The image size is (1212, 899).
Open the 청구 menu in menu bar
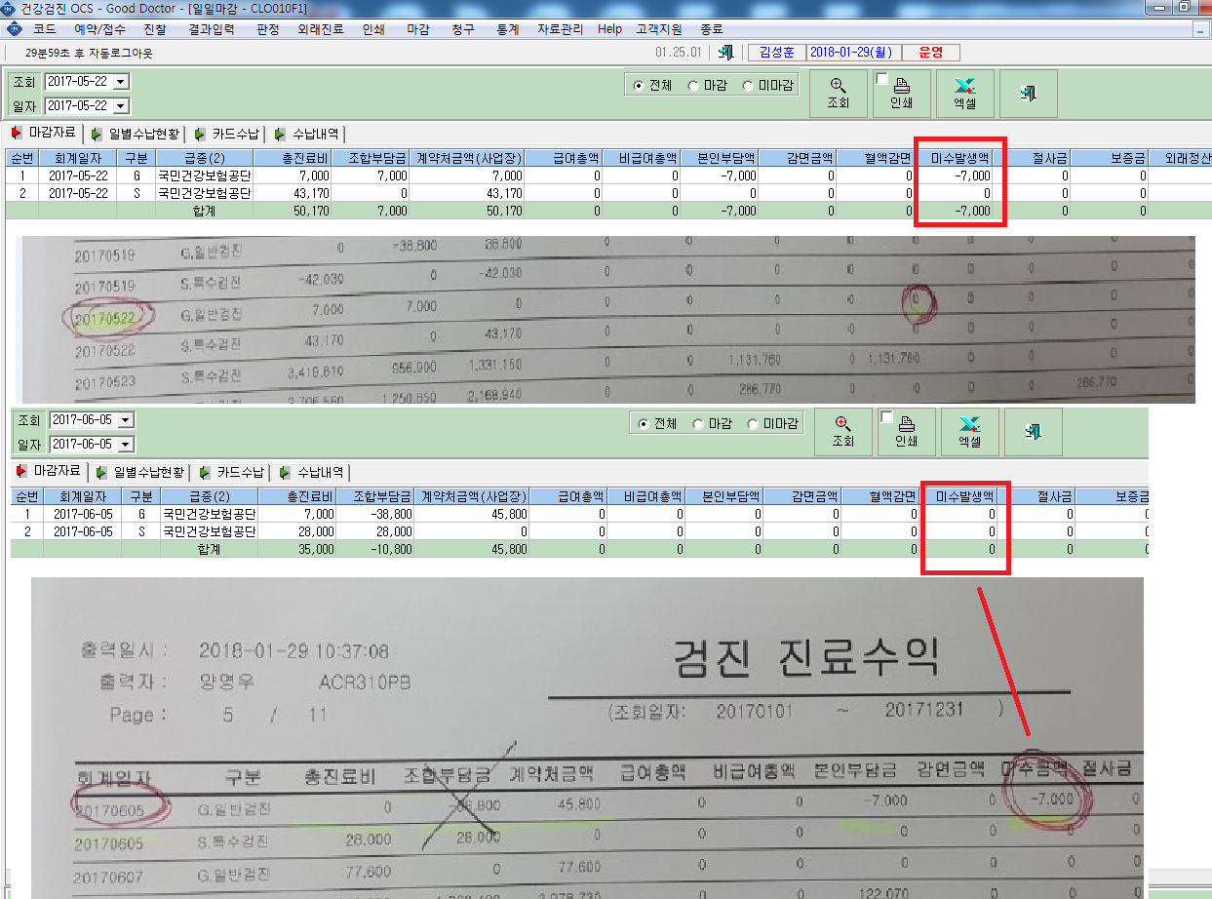[x=463, y=29]
